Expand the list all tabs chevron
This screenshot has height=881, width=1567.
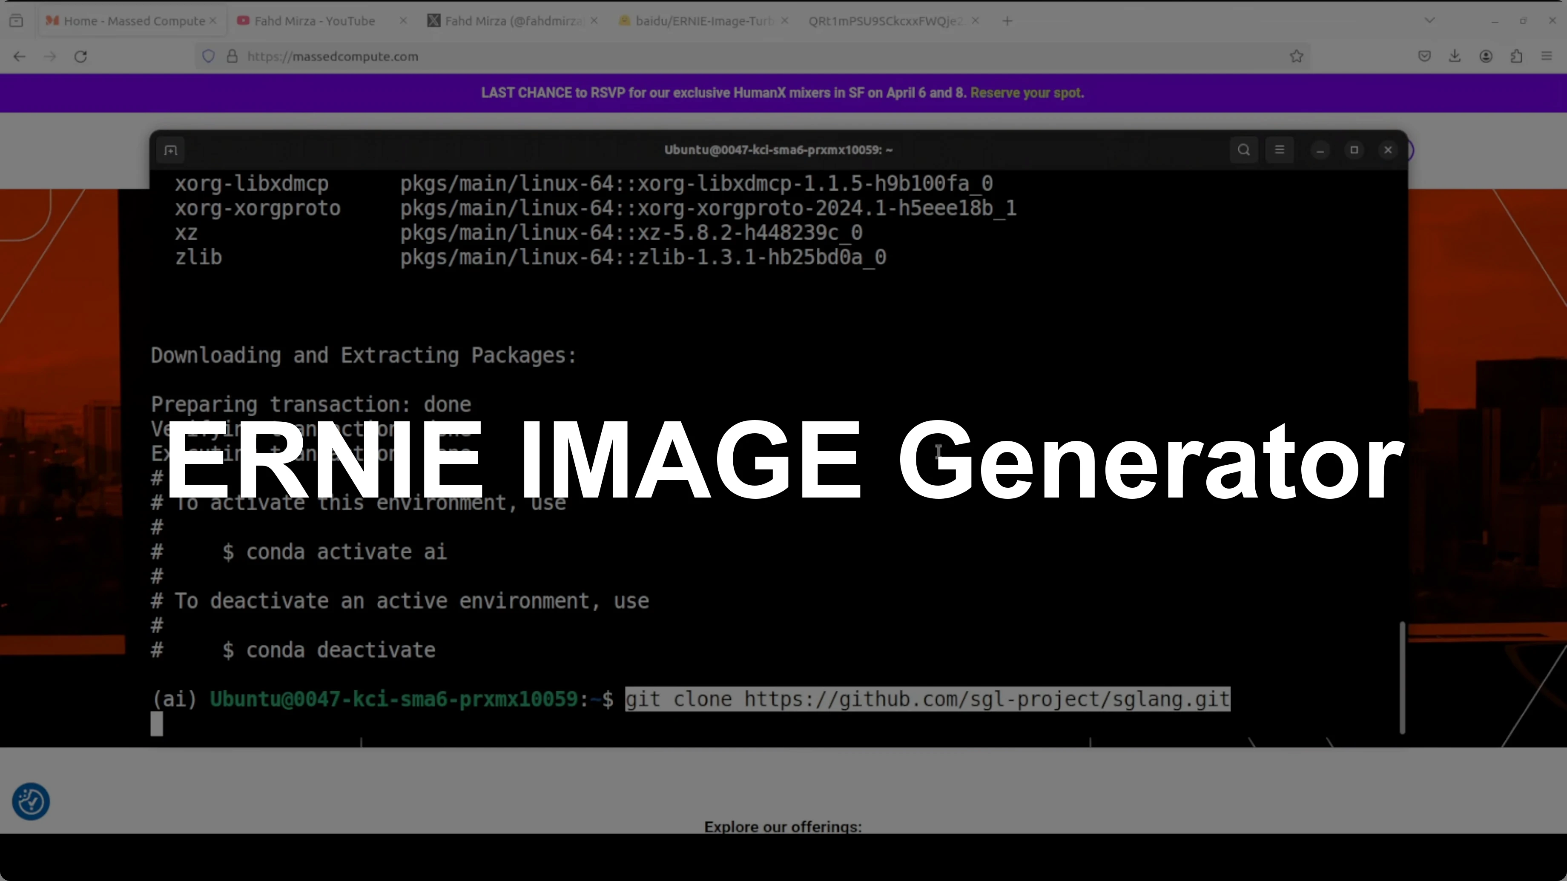1429,21
